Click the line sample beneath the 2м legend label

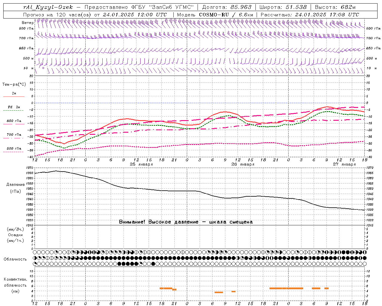[x=14, y=97]
